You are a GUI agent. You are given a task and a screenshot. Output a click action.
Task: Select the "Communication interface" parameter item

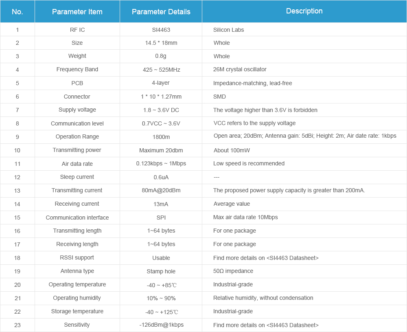(x=77, y=218)
